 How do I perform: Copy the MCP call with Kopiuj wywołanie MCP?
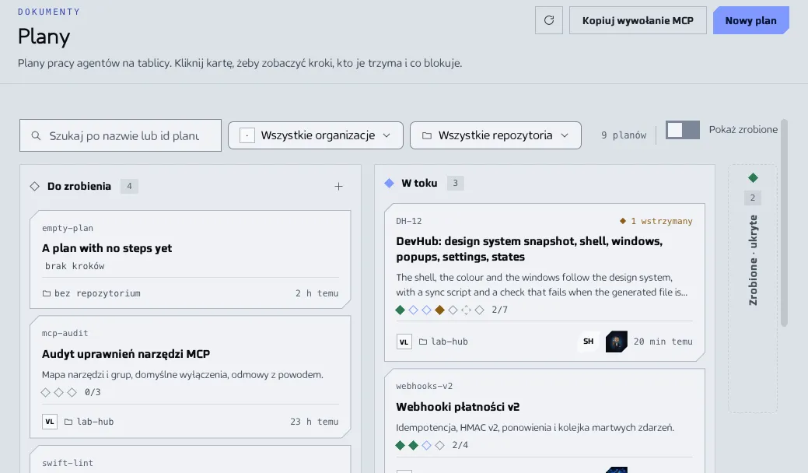638,20
